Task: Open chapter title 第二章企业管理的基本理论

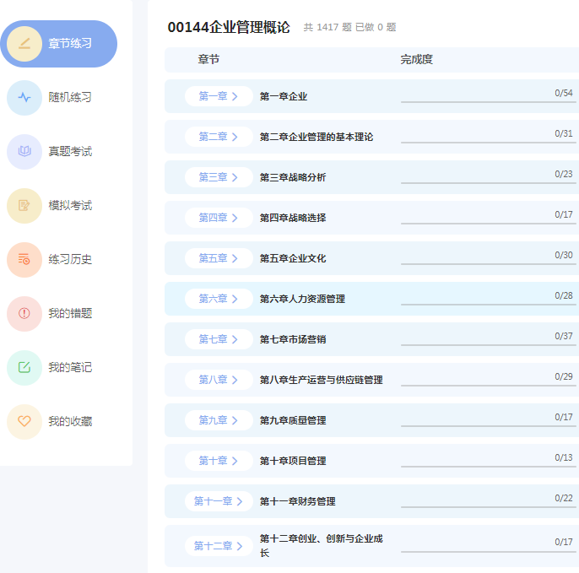Action: point(317,137)
